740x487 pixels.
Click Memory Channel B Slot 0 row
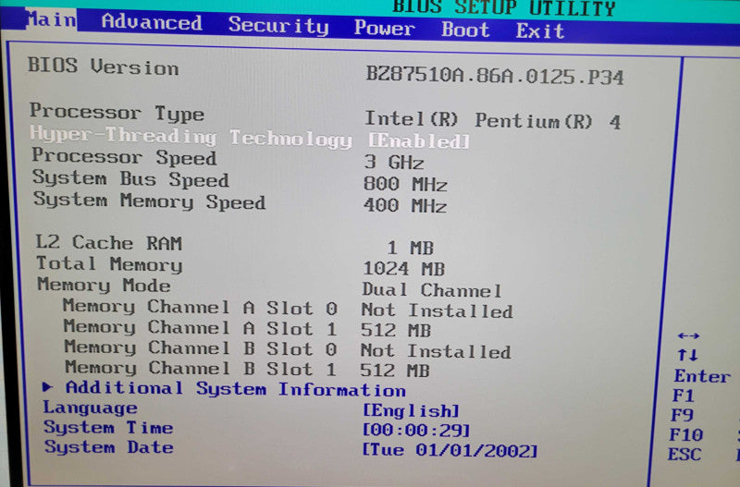coord(288,349)
